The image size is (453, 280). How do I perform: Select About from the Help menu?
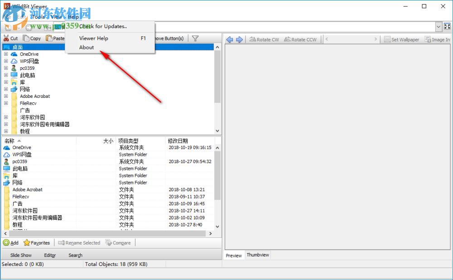pyautogui.click(x=86, y=47)
